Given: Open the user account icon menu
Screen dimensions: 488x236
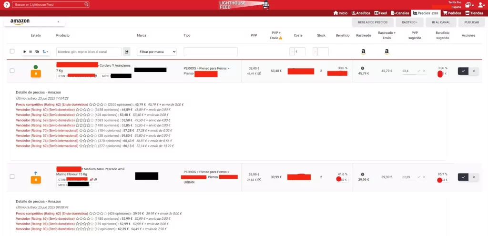Looking at the screenshot, I should coord(481,5).
